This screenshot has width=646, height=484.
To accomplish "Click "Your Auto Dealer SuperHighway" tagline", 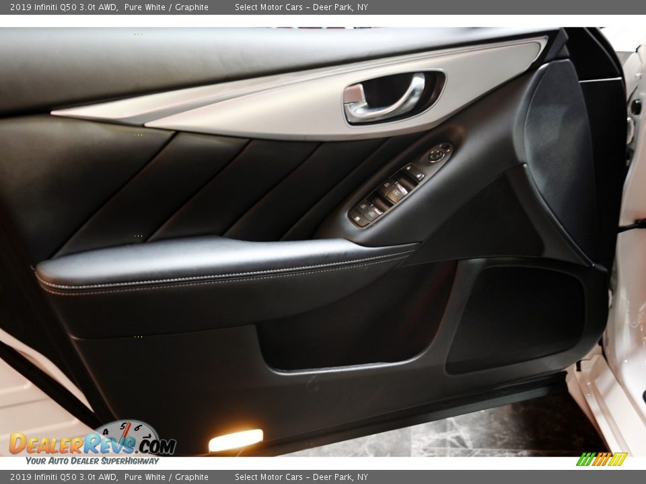I will [92, 460].
